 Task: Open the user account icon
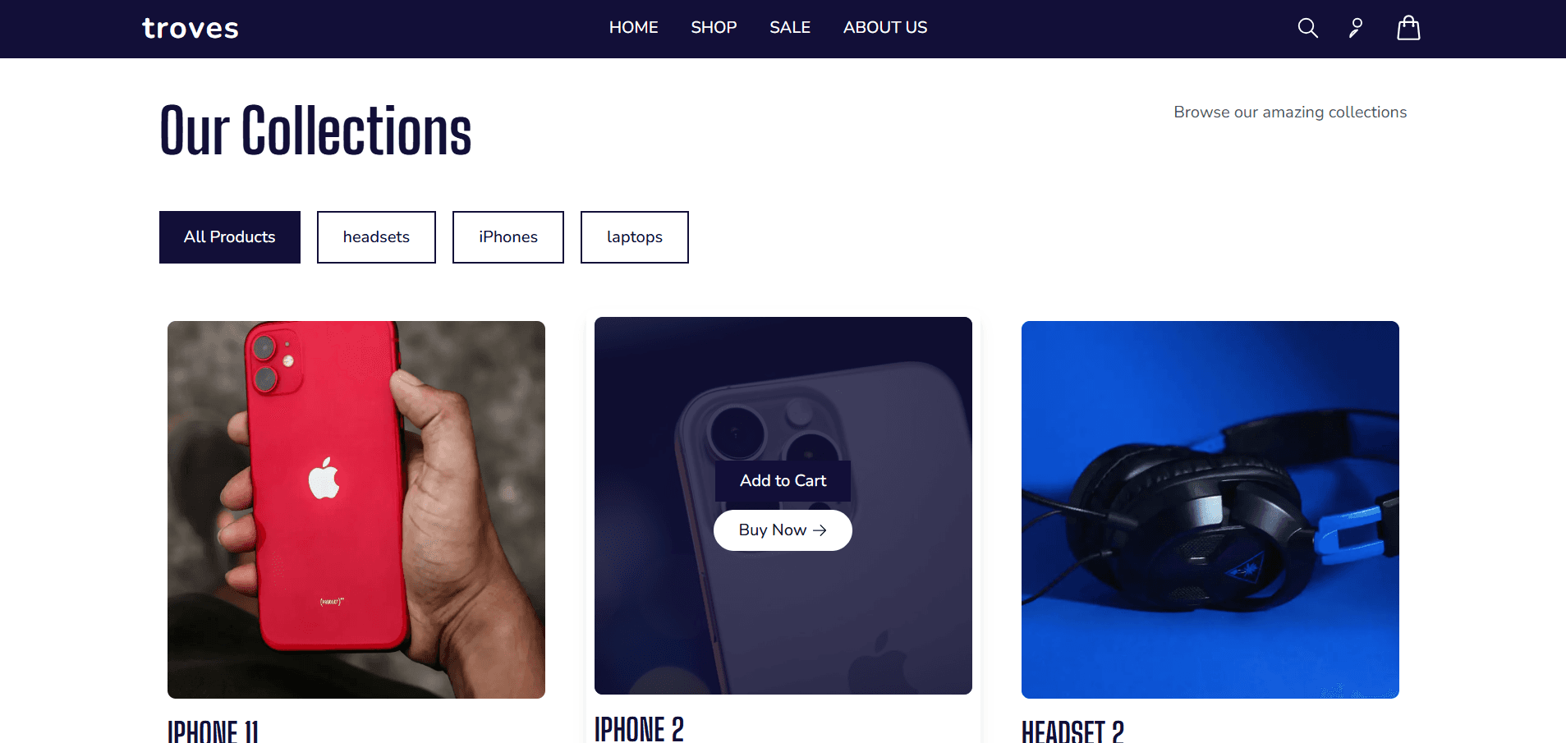tap(1356, 29)
